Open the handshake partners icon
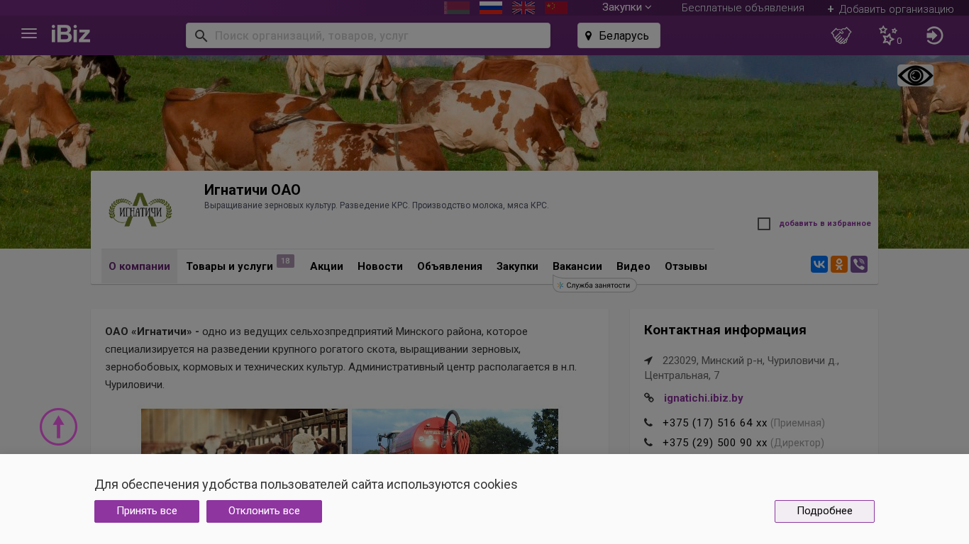This screenshot has width=969, height=544. (841, 35)
